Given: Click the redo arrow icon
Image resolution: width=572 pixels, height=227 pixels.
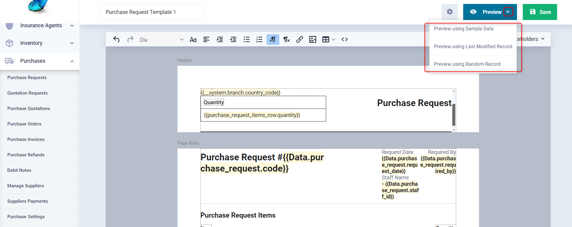Looking at the screenshot, I should tap(130, 39).
